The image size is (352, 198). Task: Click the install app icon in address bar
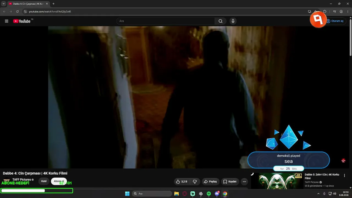click(310, 12)
